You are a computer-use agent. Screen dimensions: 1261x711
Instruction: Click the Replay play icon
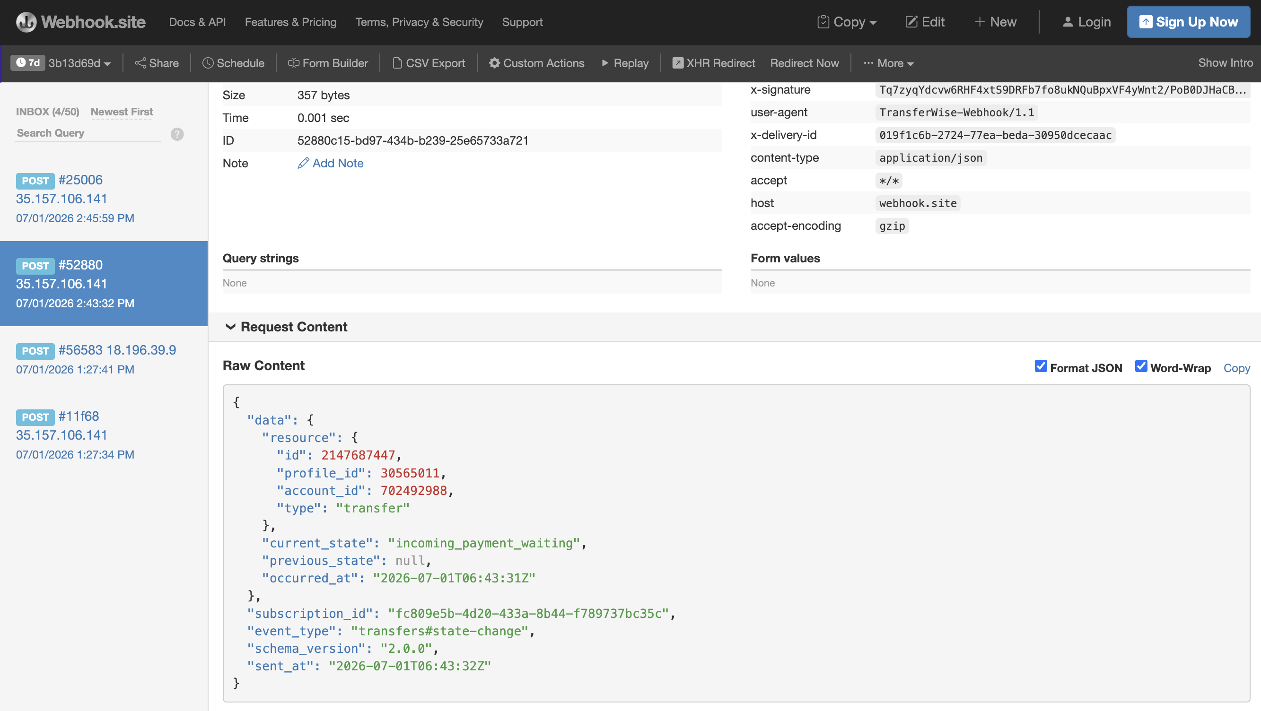[605, 63]
